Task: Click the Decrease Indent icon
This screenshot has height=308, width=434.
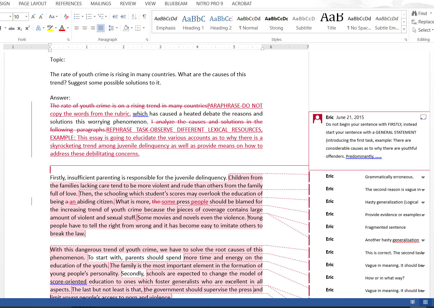Action: tap(115, 17)
